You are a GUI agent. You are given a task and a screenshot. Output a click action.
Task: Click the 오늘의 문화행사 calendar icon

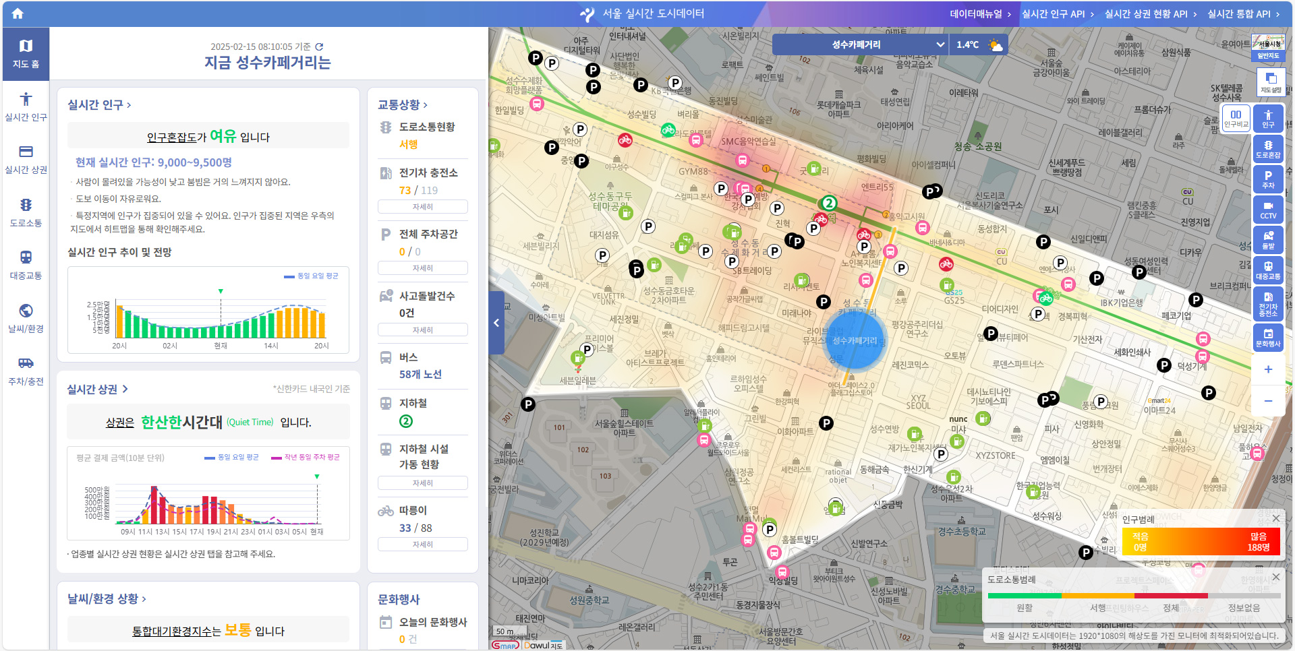click(x=386, y=622)
